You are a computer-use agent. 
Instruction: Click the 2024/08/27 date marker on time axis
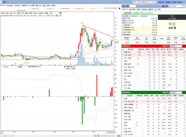pos(111,132)
